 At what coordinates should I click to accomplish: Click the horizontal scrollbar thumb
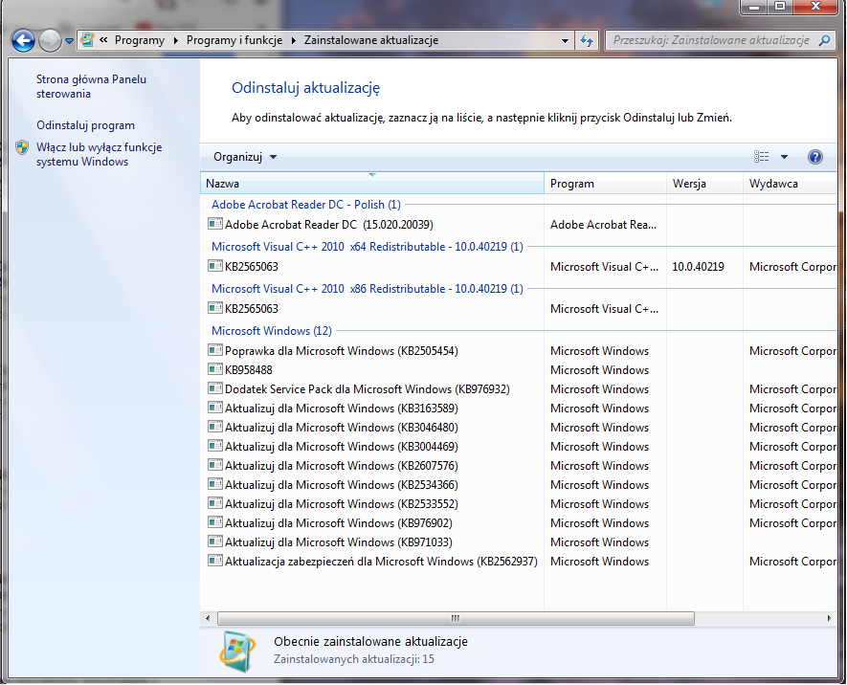point(456,618)
